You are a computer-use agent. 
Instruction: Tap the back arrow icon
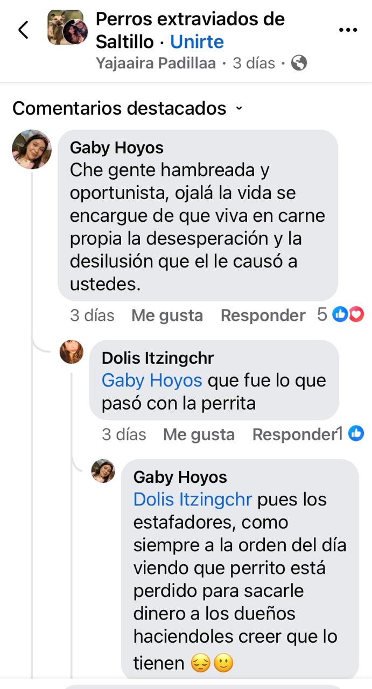tap(23, 30)
